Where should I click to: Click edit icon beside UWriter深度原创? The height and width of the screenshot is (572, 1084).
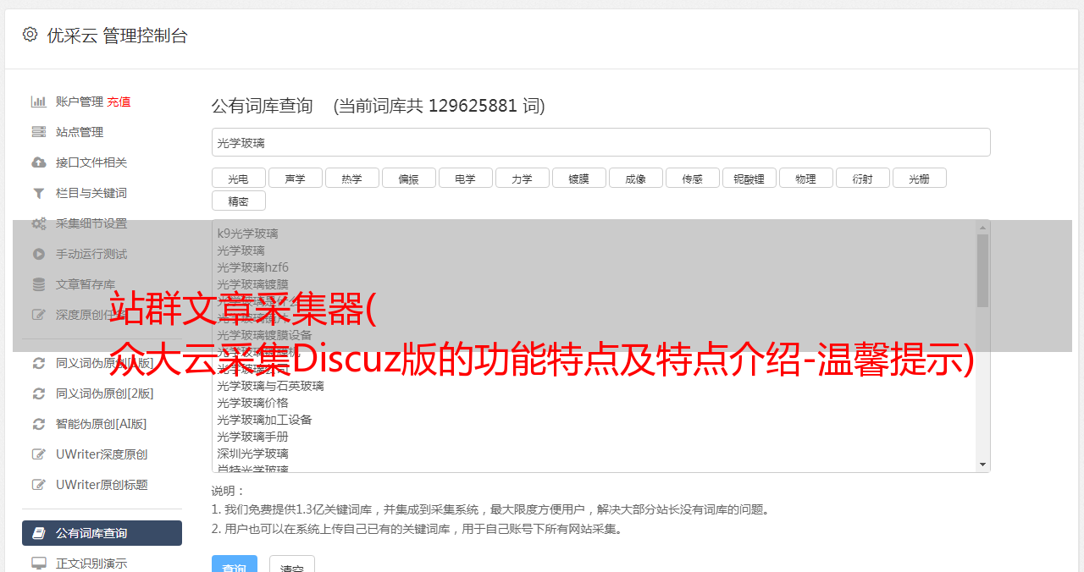pyautogui.click(x=38, y=454)
